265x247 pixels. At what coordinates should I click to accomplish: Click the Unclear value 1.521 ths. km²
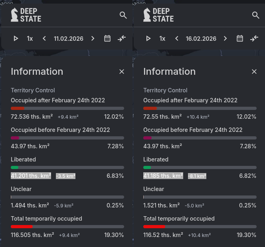pos(162,205)
